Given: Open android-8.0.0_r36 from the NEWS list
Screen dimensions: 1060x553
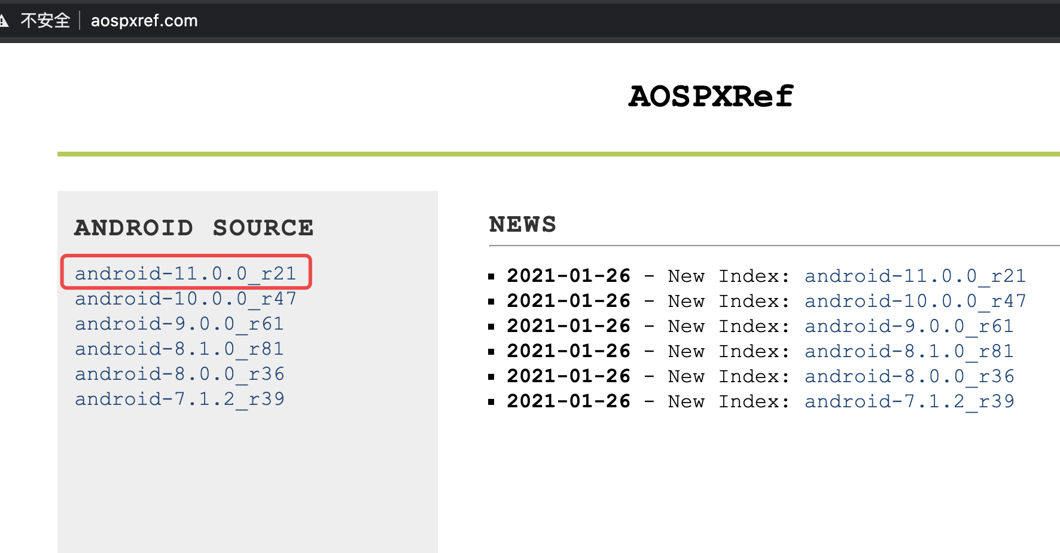Looking at the screenshot, I should (x=908, y=376).
